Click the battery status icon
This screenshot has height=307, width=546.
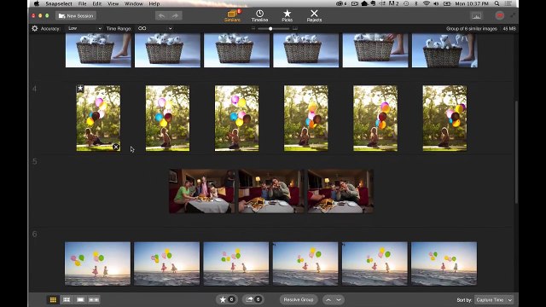(447, 3)
